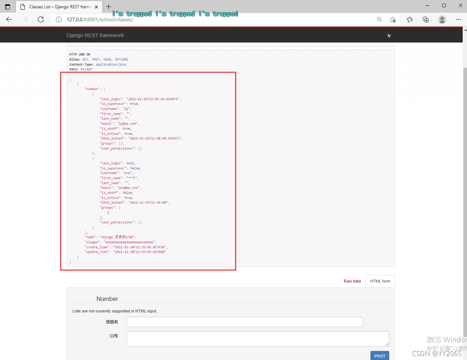
Task: Click the browser back arrow
Action: pyautogui.click(x=9, y=19)
